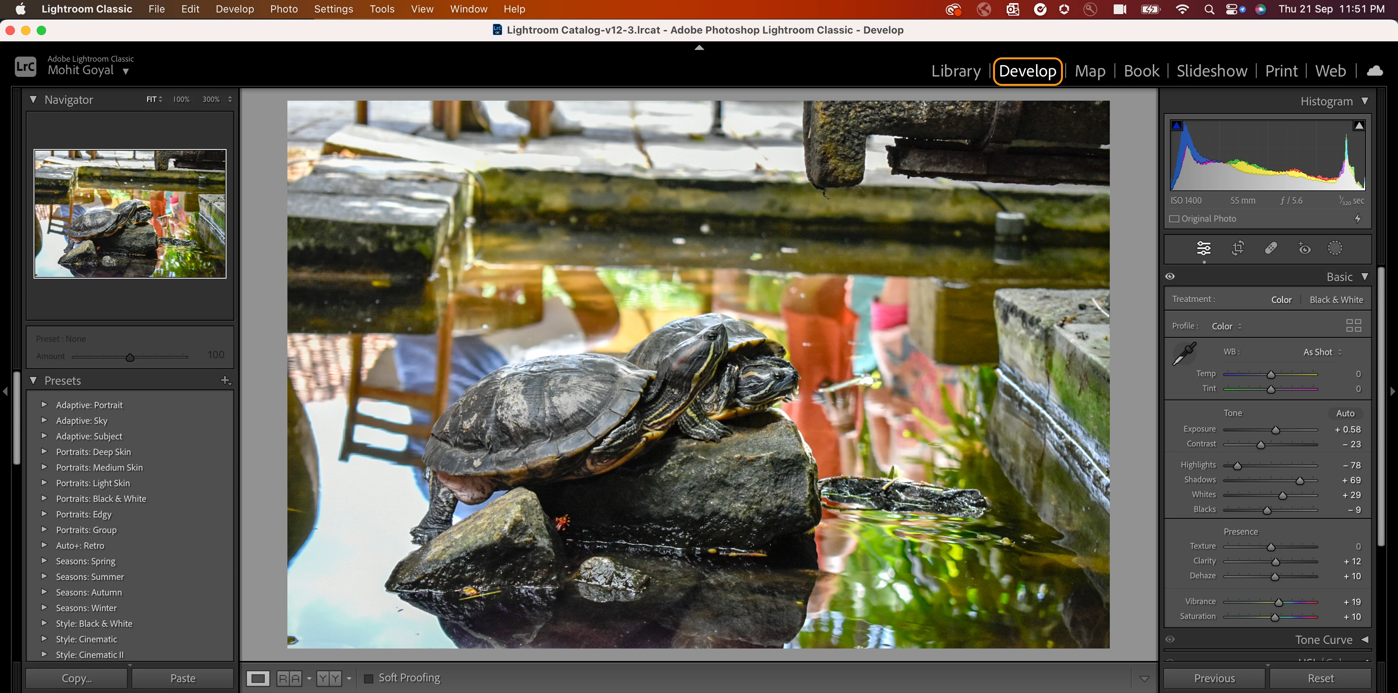Click the Auto tone button

coord(1345,413)
